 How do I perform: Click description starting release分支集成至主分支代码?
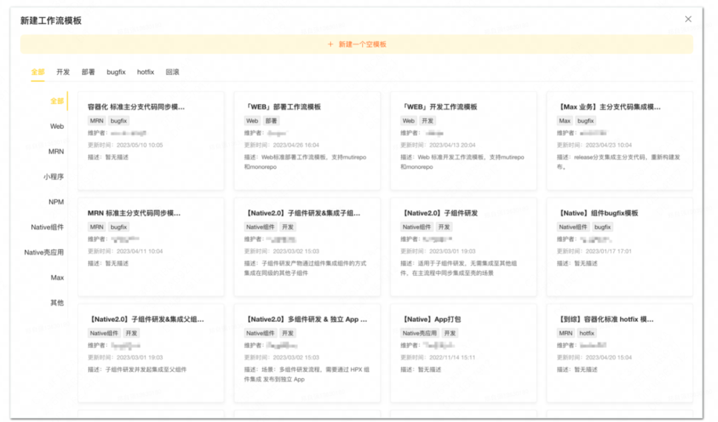(x=618, y=162)
